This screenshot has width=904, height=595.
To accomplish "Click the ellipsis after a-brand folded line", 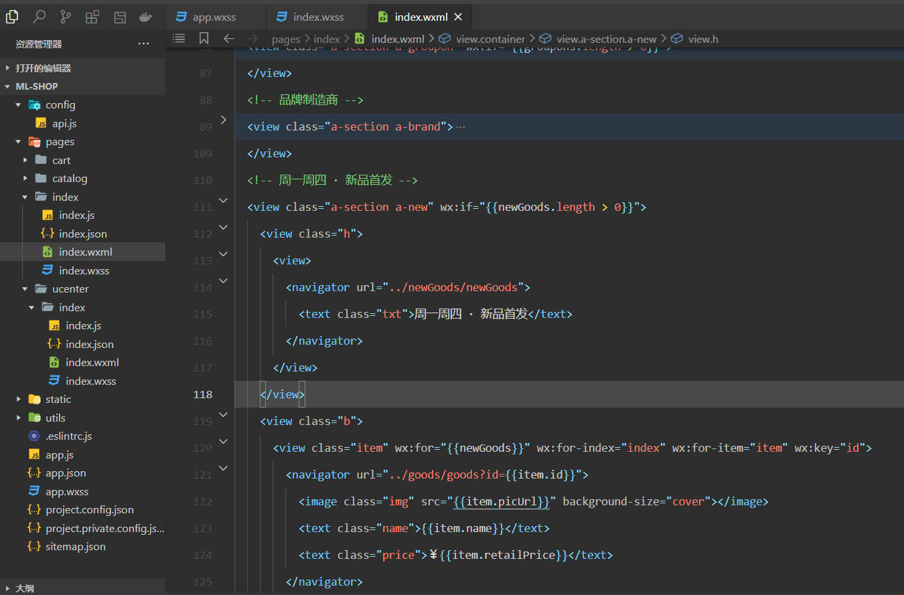I will click(460, 126).
